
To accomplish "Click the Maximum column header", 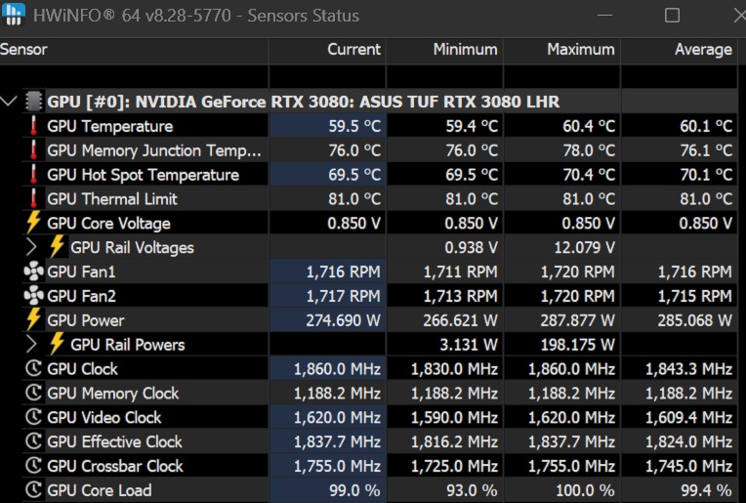I will tap(561, 50).
